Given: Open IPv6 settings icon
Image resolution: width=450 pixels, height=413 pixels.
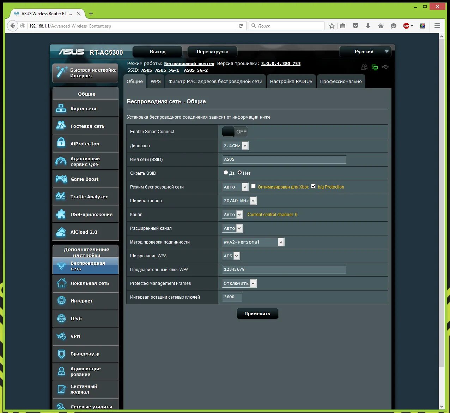Looking at the screenshot, I should click(x=61, y=318).
